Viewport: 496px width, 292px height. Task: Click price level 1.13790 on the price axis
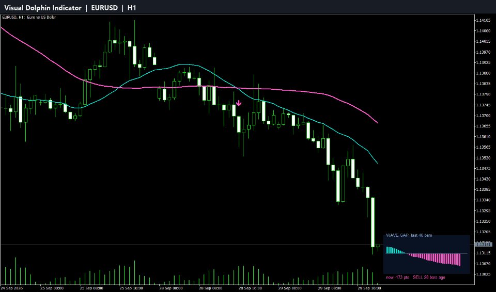483,94
